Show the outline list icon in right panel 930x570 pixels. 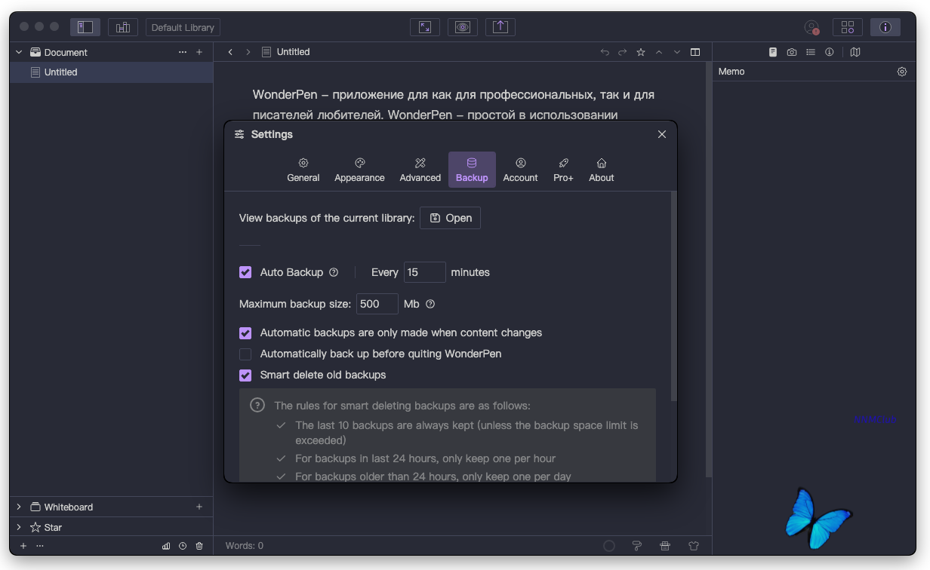coord(810,52)
